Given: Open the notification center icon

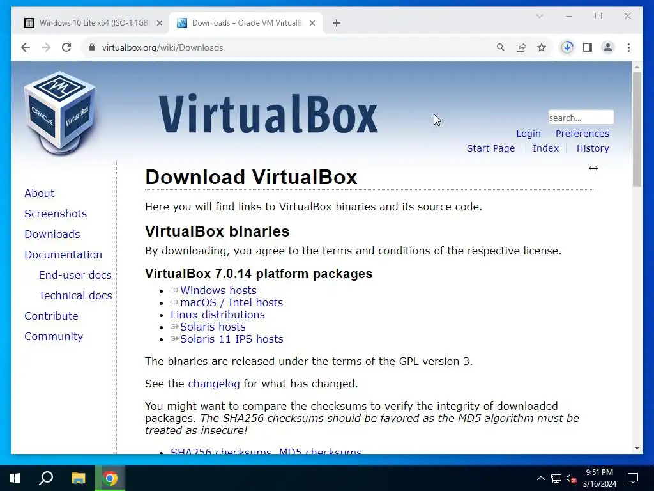Looking at the screenshot, I should [x=633, y=478].
